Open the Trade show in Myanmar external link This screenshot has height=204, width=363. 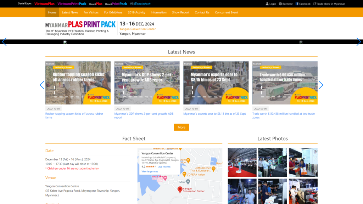329,4
